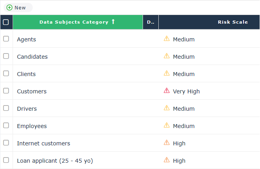260x169 pixels.
Task: Open the Clients record
Action: click(x=26, y=74)
